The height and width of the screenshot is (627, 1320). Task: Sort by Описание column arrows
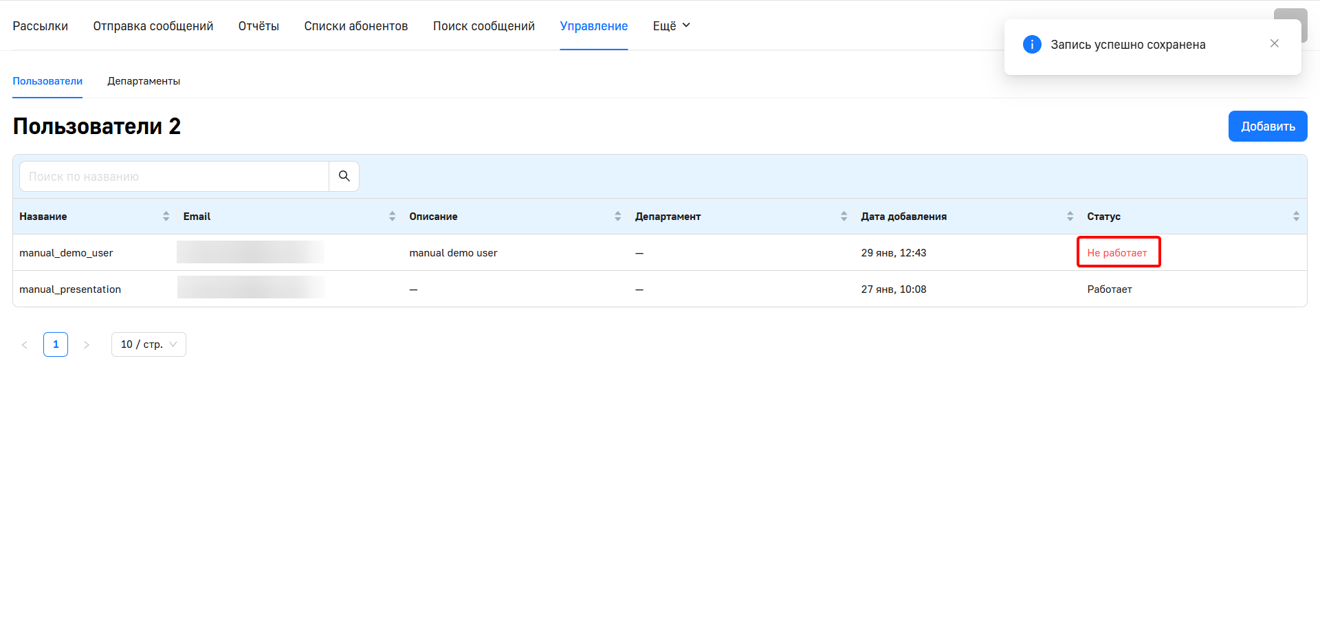tap(617, 217)
